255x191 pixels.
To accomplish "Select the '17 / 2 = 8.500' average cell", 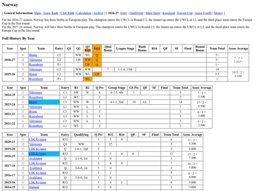I will 202,104.
